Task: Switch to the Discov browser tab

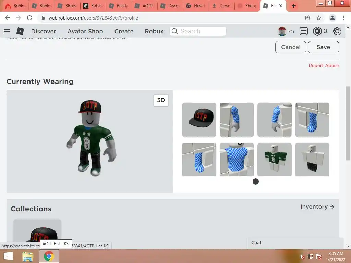Action: point(170,6)
